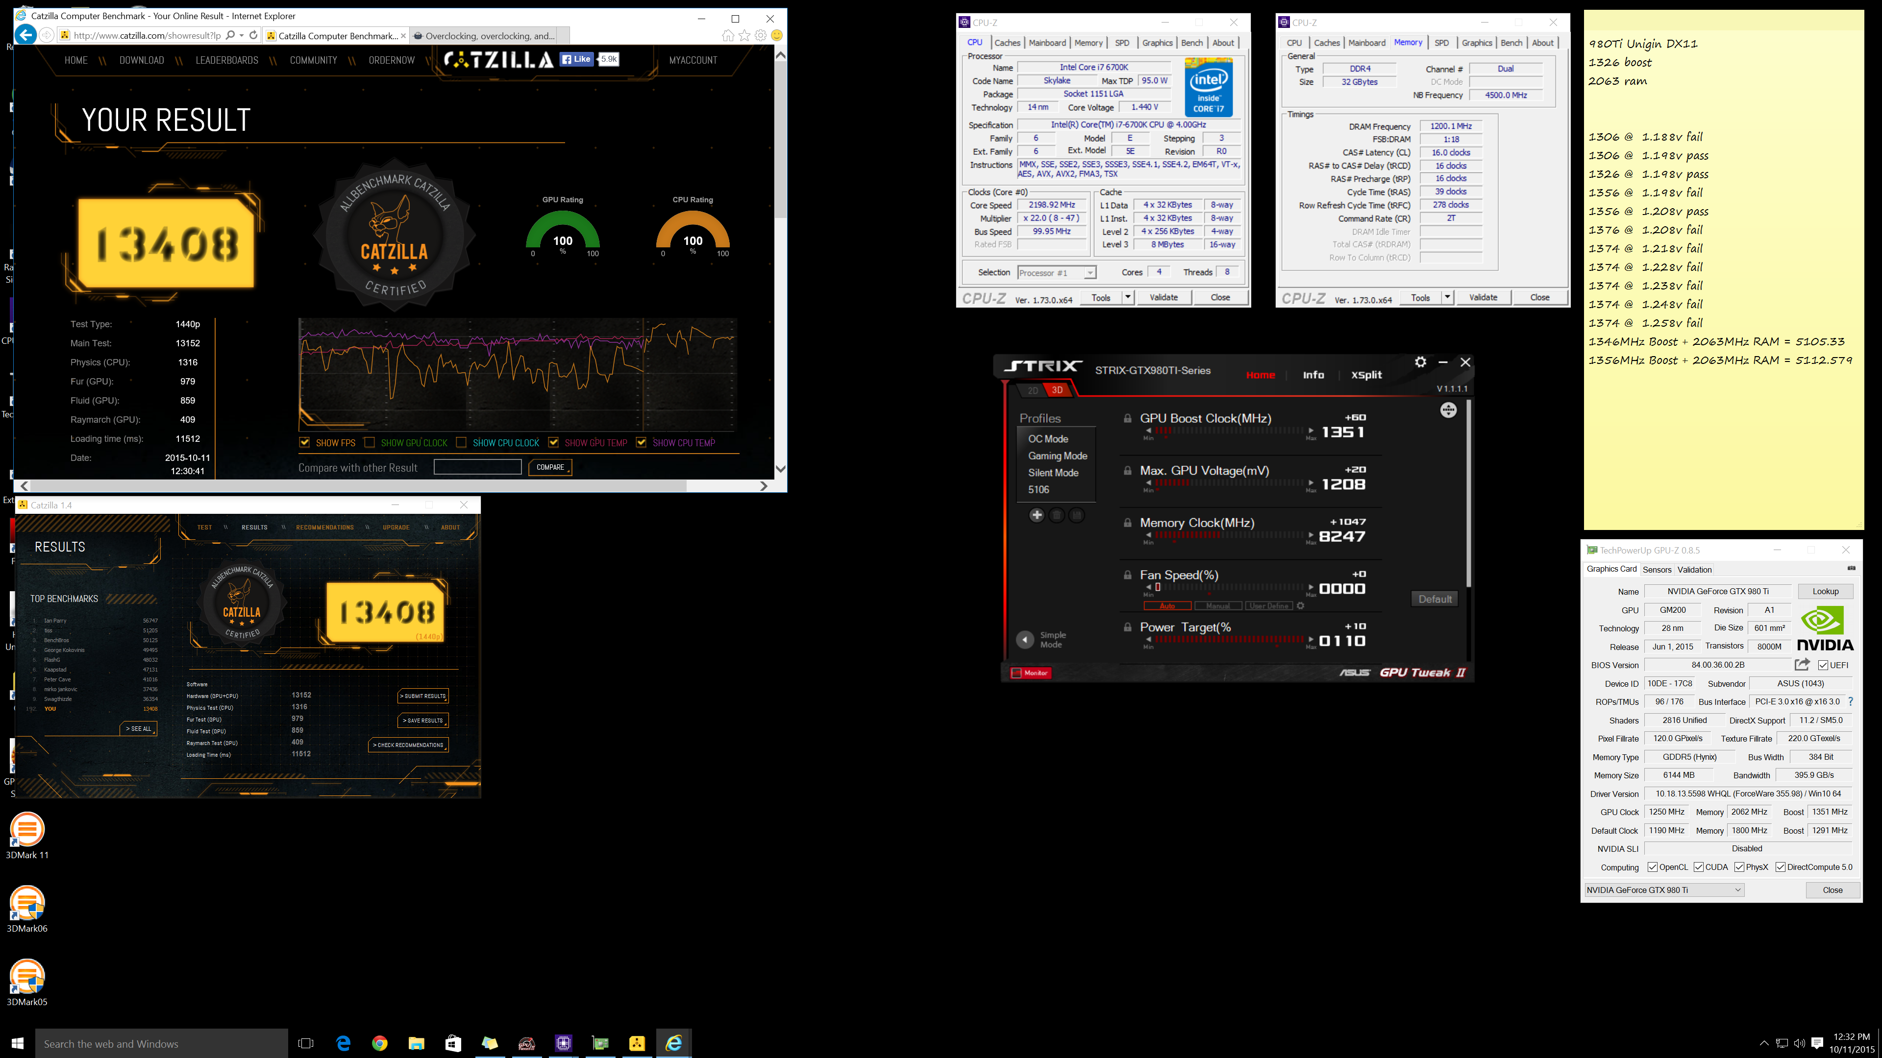Open GPU Tweak II from the taskbar
Image resolution: width=1882 pixels, height=1058 pixels.
click(x=527, y=1043)
